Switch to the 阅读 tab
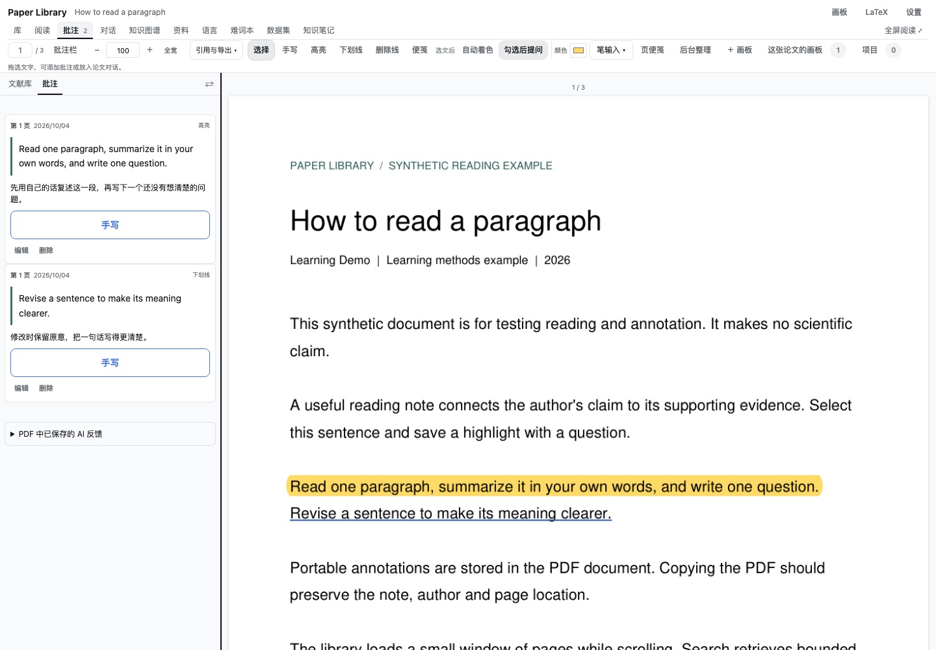 pyautogui.click(x=42, y=31)
